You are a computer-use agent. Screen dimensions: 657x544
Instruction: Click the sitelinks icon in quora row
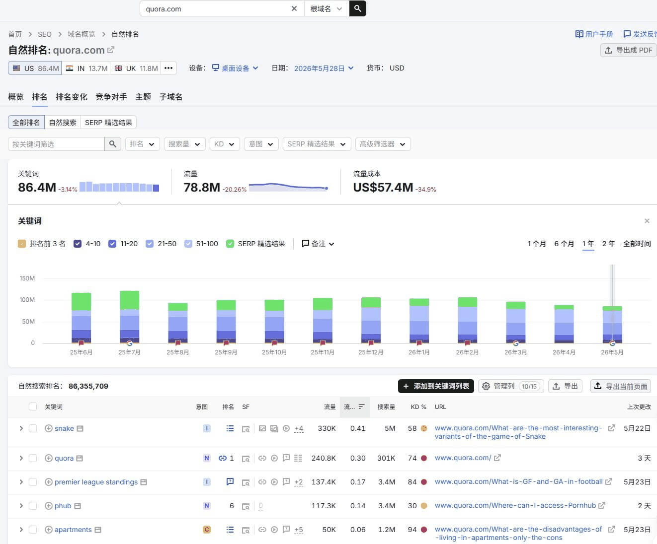[223, 458]
